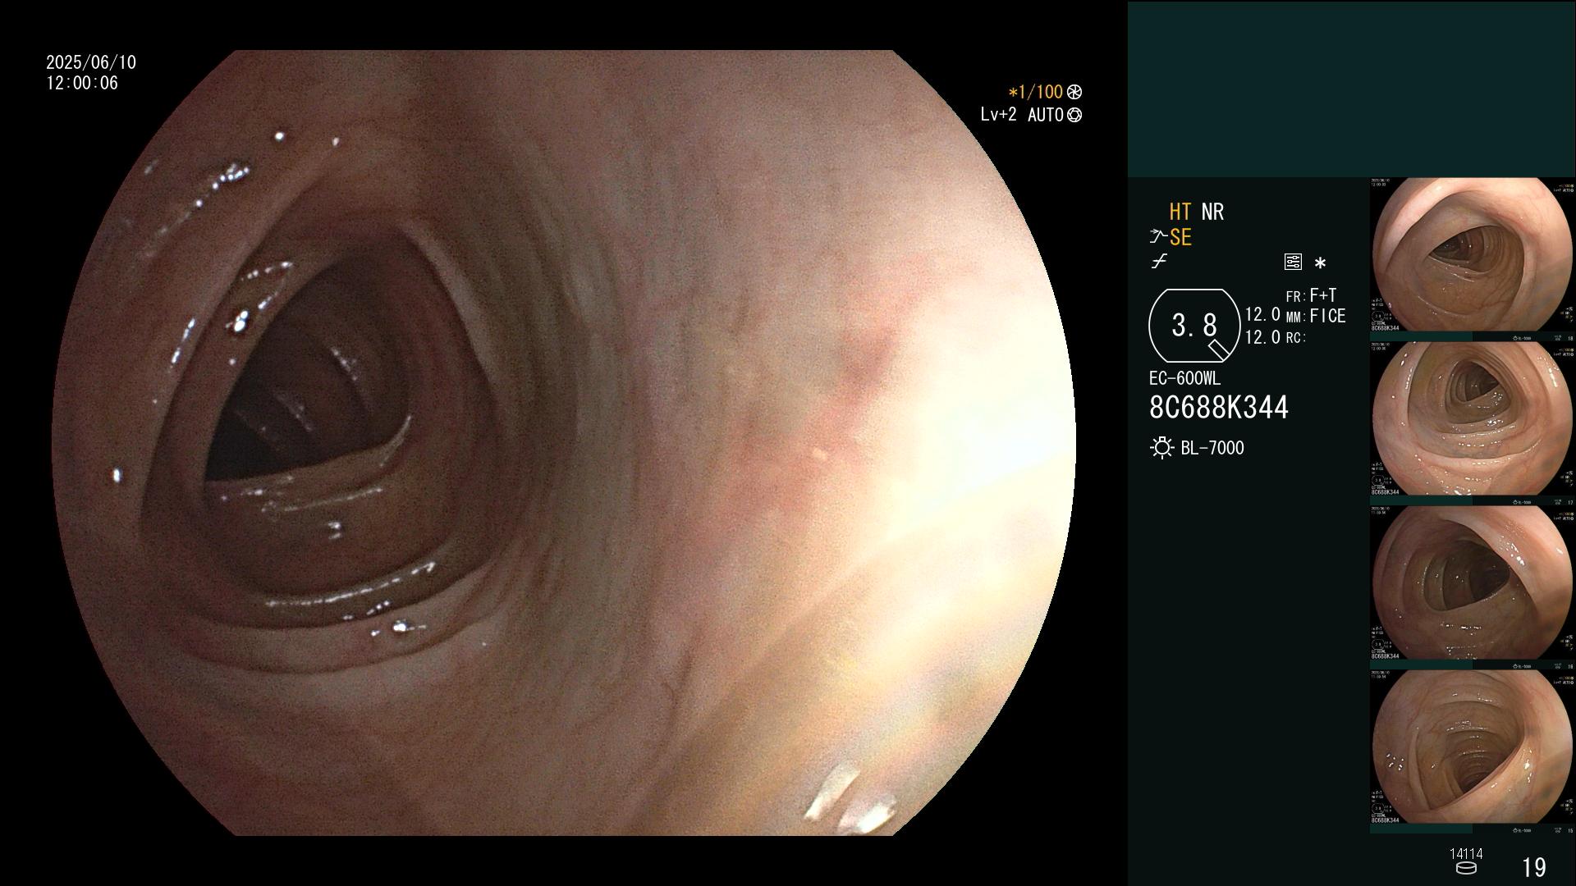Click the captured image count 19
Image resolution: width=1576 pixels, height=886 pixels.
pyautogui.click(x=1534, y=867)
